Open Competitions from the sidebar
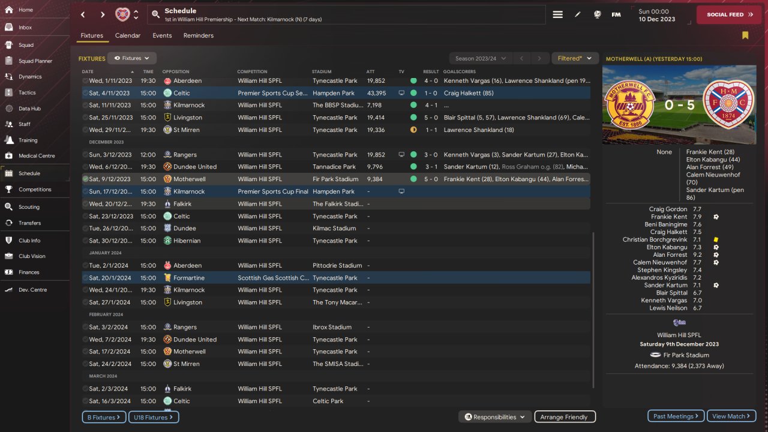The width and height of the screenshot is (768, 432). click(35, 190)
